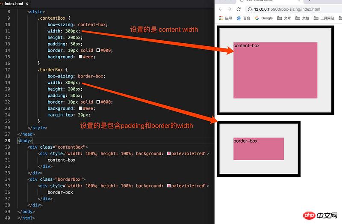Close the index.html editor tab
This screenshot has width=342, height=224.
tap(27, 3)
